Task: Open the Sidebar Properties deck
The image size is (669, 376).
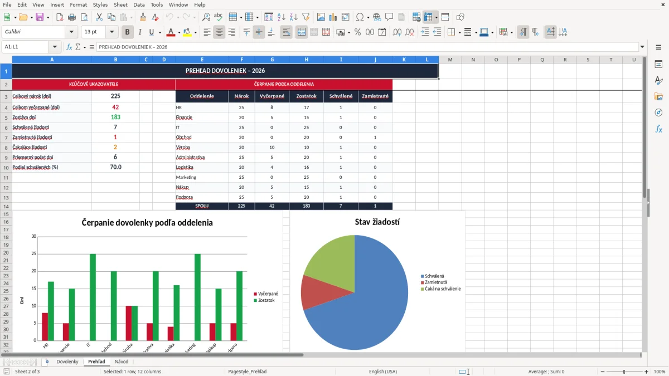Action: point(658,65)
